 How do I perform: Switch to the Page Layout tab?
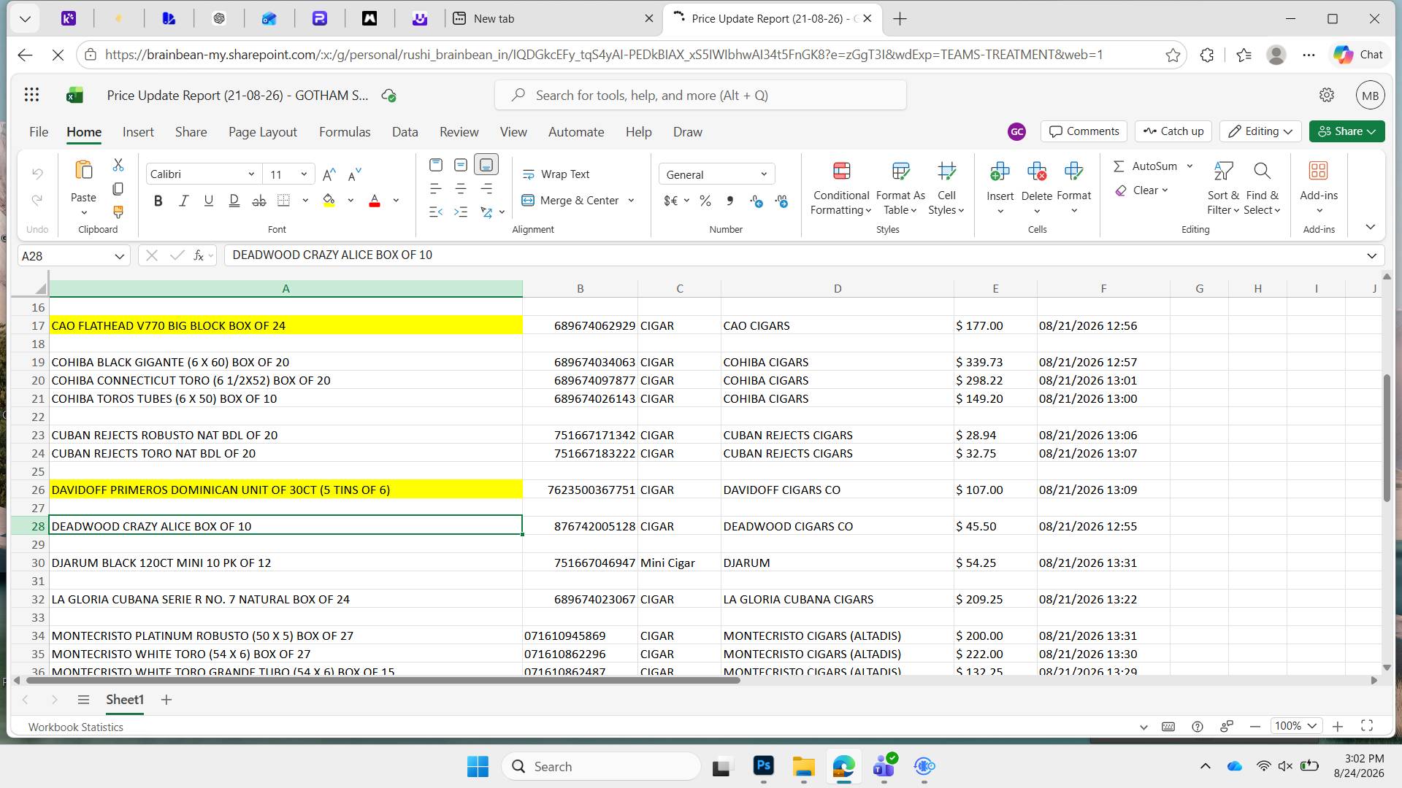262,132
